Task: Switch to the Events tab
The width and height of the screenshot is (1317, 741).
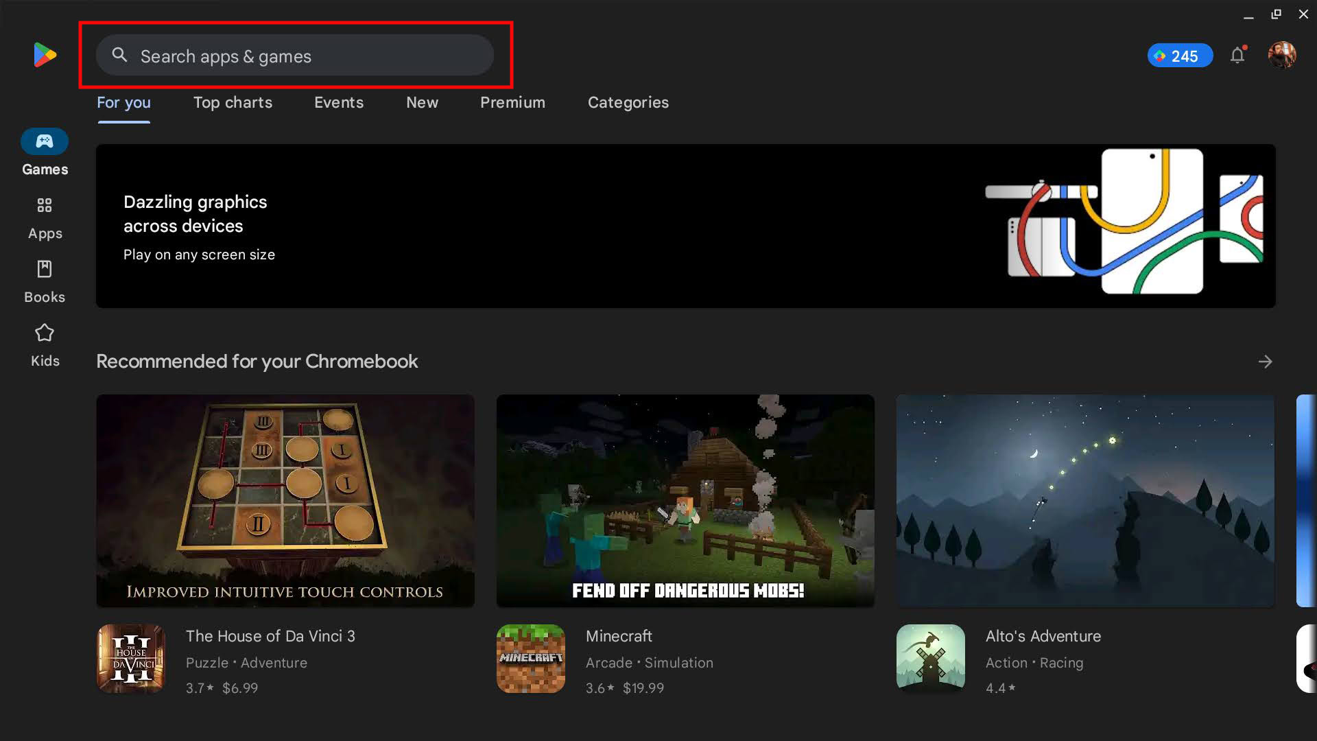Action: click(339, 102)
